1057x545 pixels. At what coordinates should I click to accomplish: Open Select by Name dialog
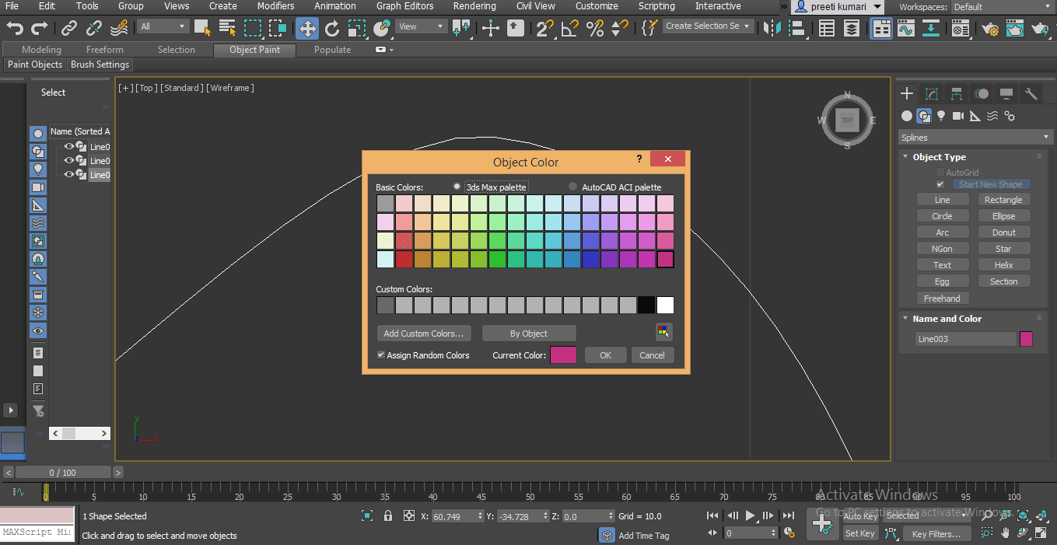click(226, 28)
